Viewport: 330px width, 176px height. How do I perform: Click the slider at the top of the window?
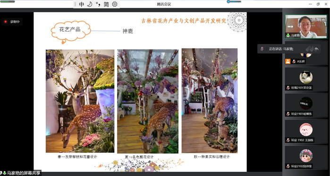[234, 2]
